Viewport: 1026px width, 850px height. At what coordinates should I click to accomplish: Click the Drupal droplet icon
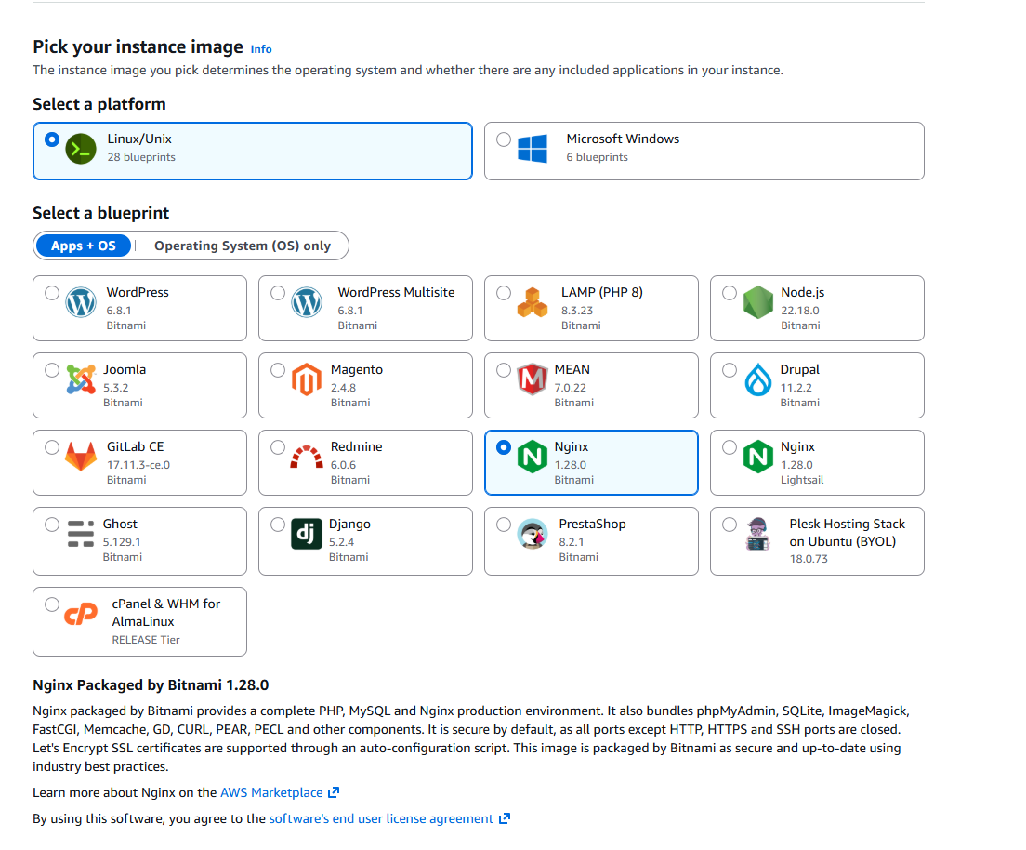click(x=757, y=379)
